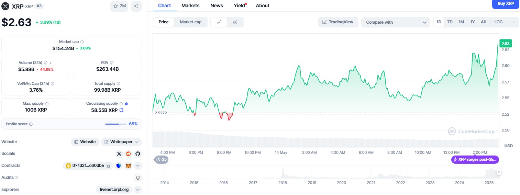Open the TradingView chart button
520x195 pixels.
(x=338, y=22)
